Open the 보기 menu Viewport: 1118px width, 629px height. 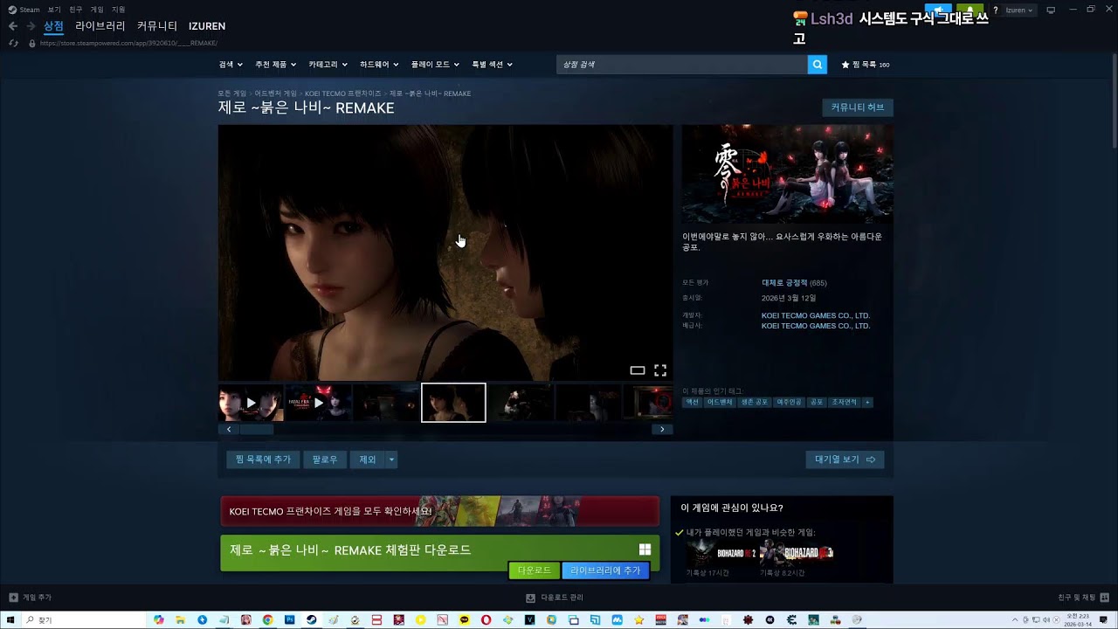click(x=54, y=10)
